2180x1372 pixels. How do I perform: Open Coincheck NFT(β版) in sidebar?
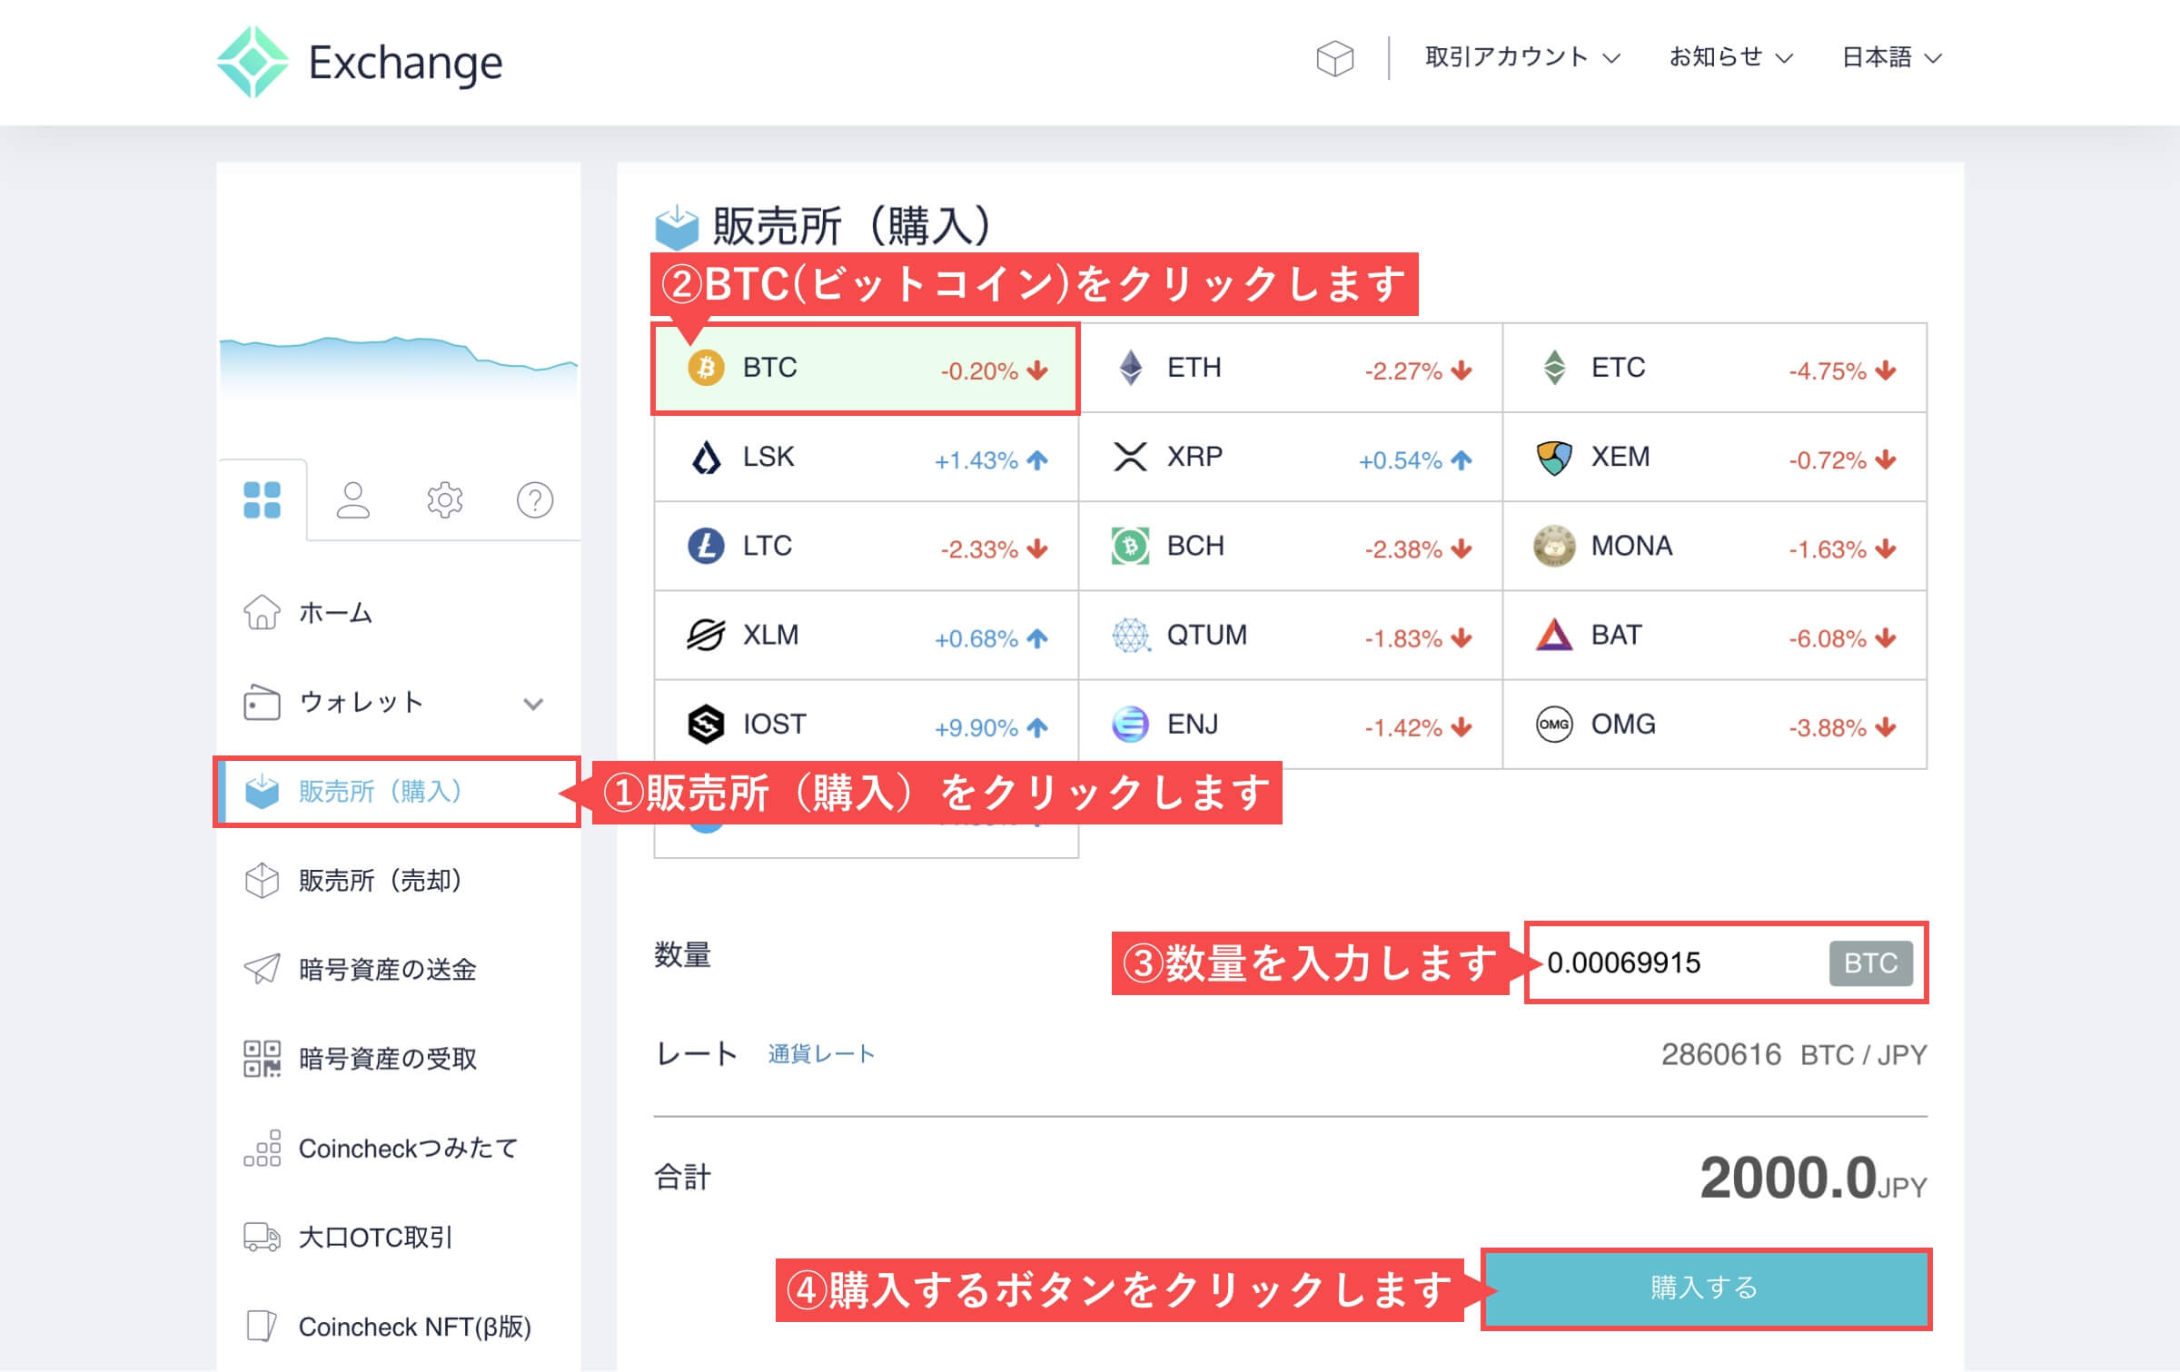(399, 1327)
